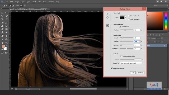This screenshot has height=95, width=169.
Task: Click the horizontal scrollbar under canvas
Action: 83,89
